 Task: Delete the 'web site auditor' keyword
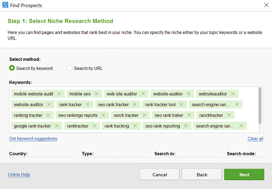click(143, 94)
